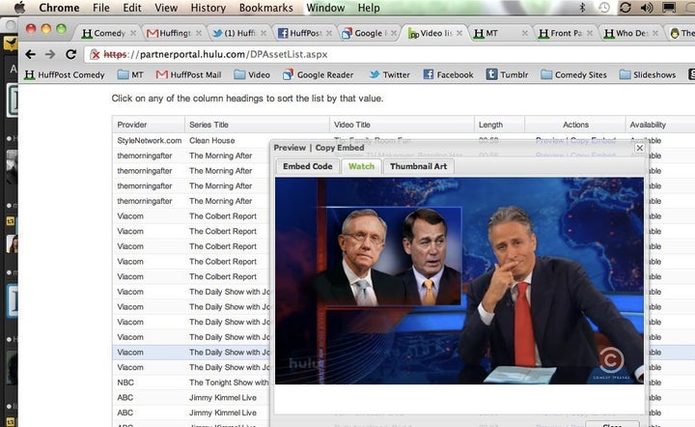
Task: Sort the list by Availability column
Action: tap(648, 125)
